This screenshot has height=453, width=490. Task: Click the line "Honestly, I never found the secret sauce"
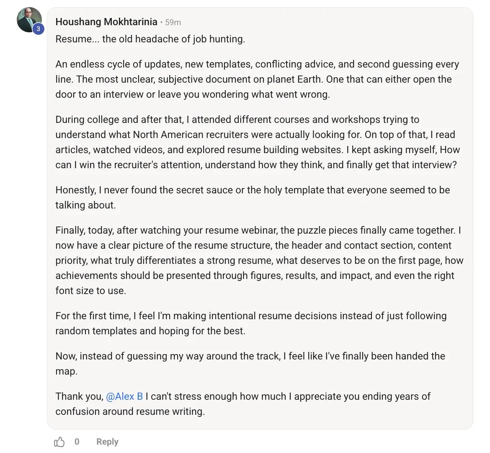point(253,190)
